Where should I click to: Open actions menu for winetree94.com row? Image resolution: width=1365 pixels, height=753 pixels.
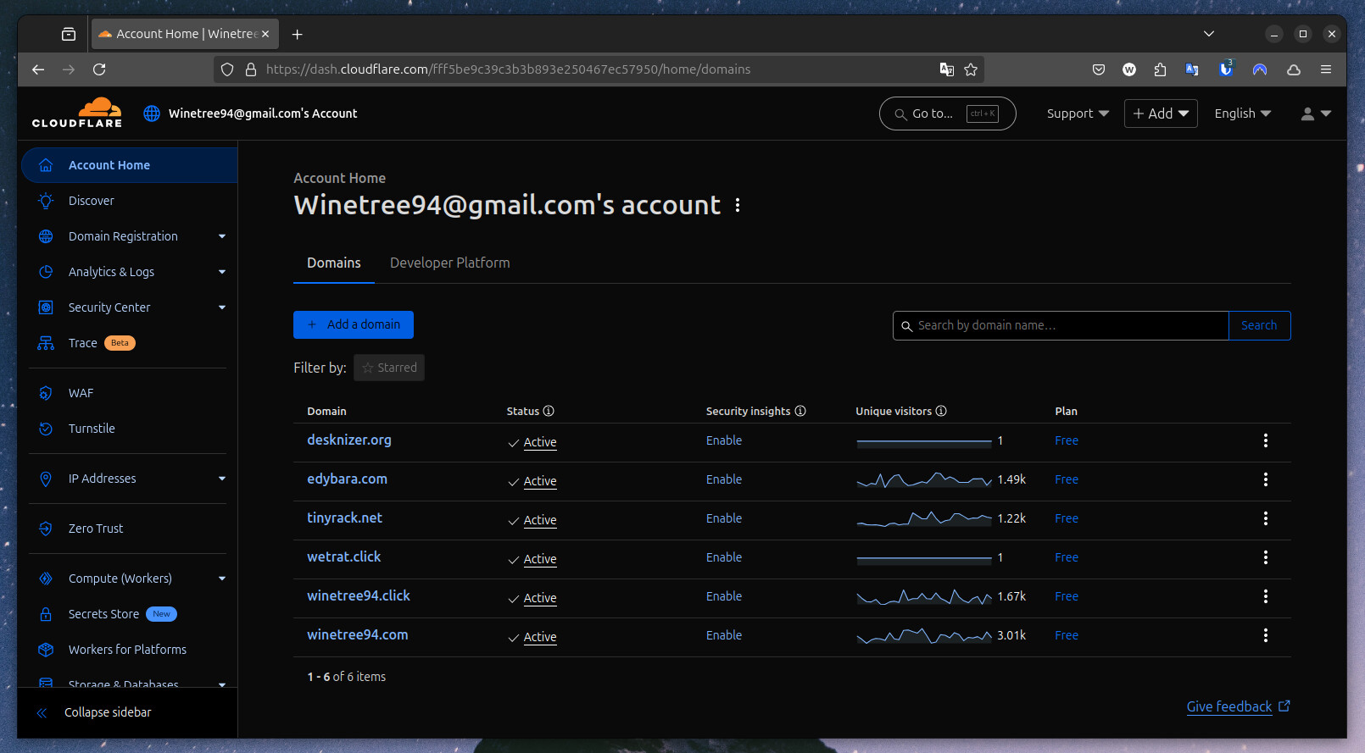pyautogui.click(x=1266, y=635)
